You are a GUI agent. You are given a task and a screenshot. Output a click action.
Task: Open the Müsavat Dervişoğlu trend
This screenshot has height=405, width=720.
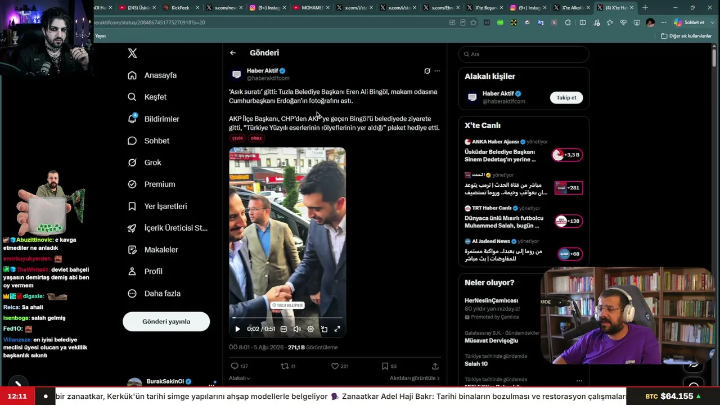[x=491, y=340]
